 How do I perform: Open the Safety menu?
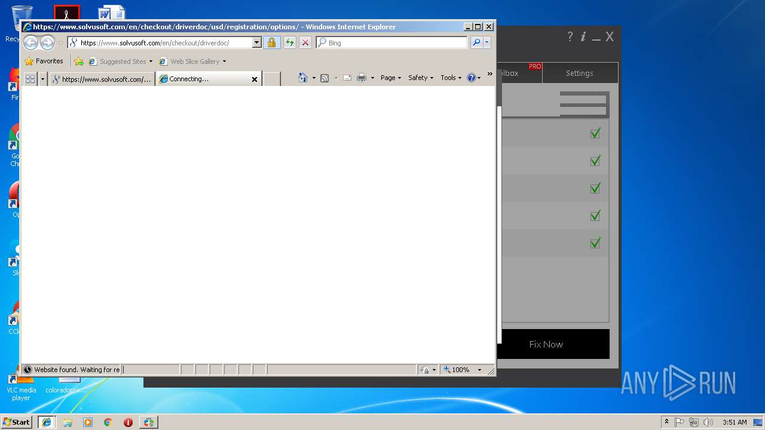pyautogui.click(x=421, y=78)
